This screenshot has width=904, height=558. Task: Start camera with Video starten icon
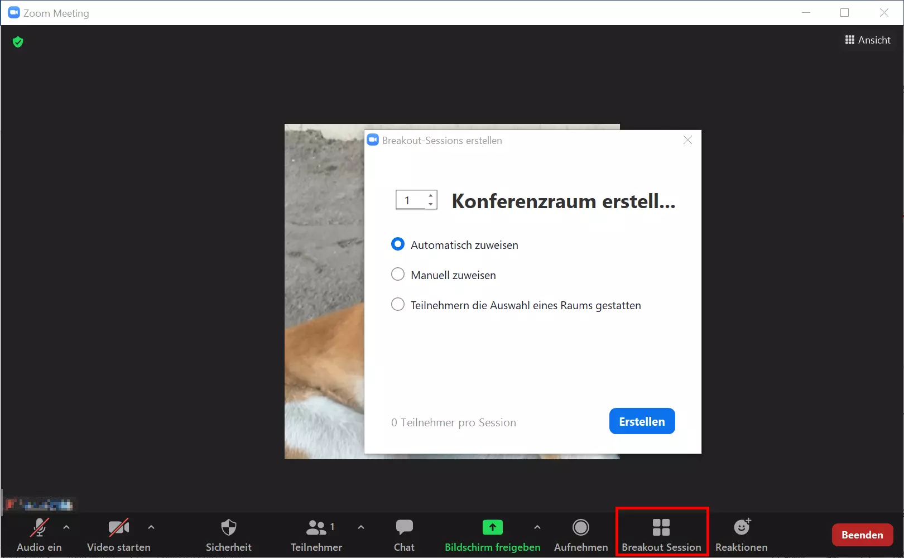118,527
